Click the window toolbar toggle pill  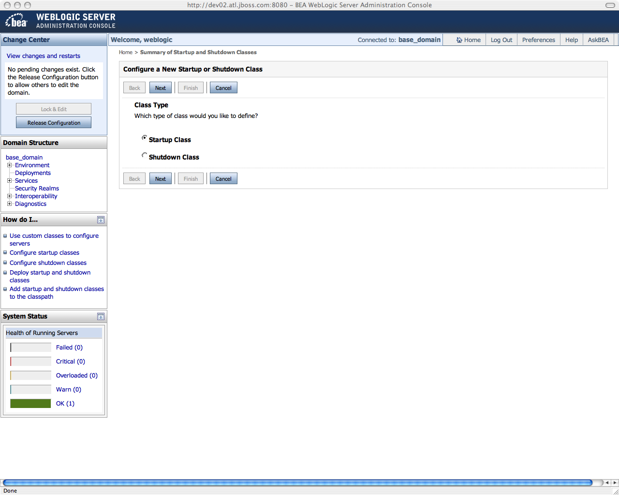pos(610,5)
